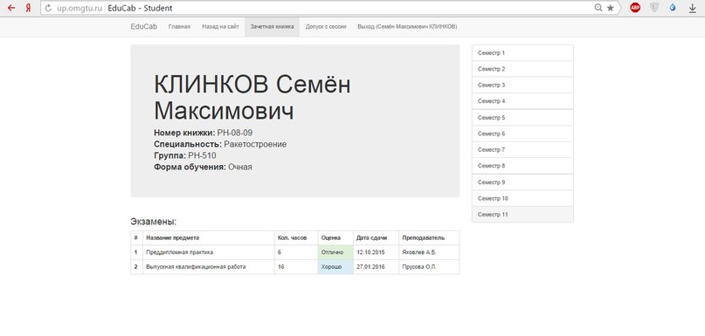705x336 pixels.
Task: Bookmark the page with the star icon
Action: coord(610,8)
